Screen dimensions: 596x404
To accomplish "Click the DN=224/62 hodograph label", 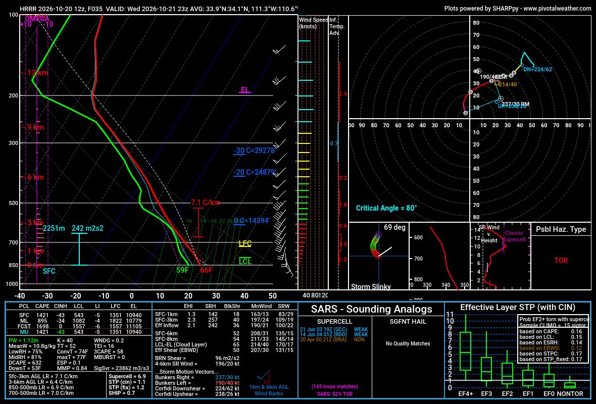I will (x=537, y=69).
